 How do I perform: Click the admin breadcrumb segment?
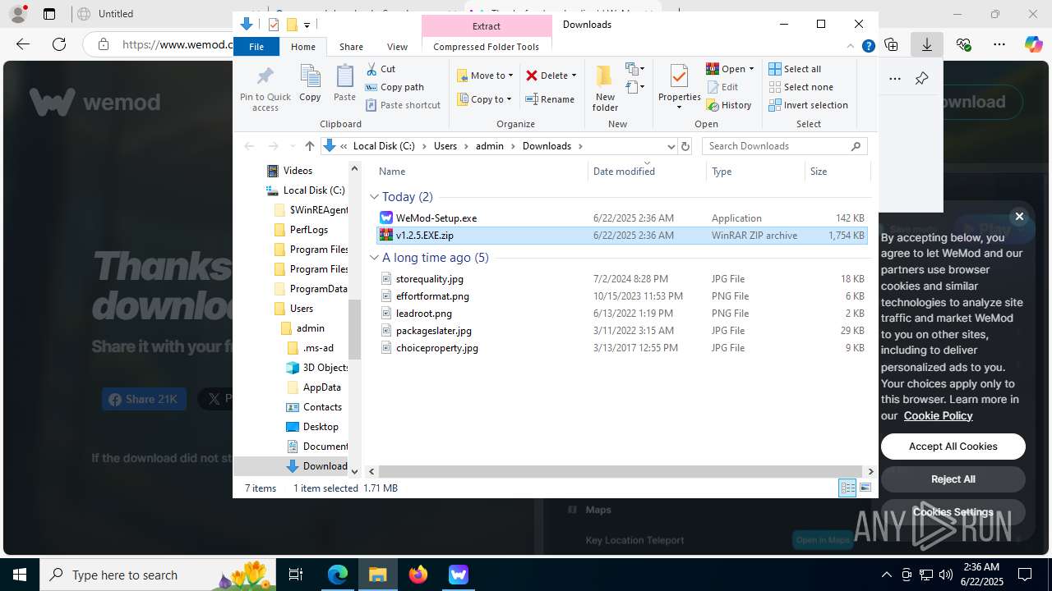489,146
